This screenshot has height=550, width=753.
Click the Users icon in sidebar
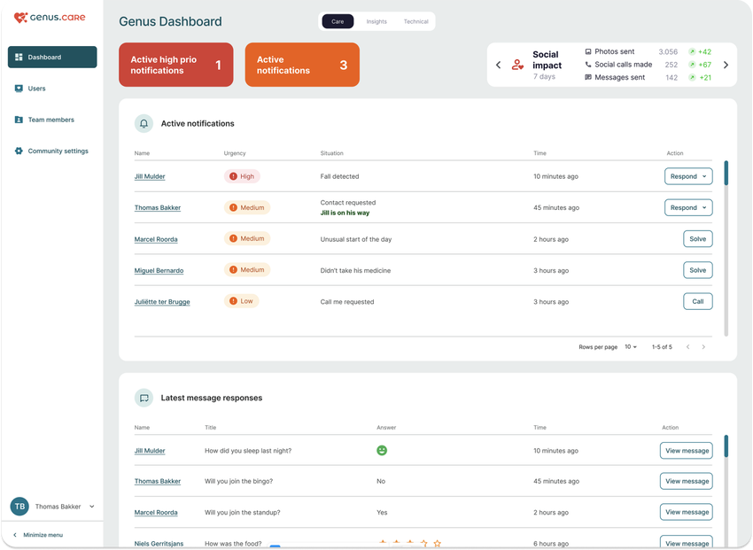tap(19, 89)
